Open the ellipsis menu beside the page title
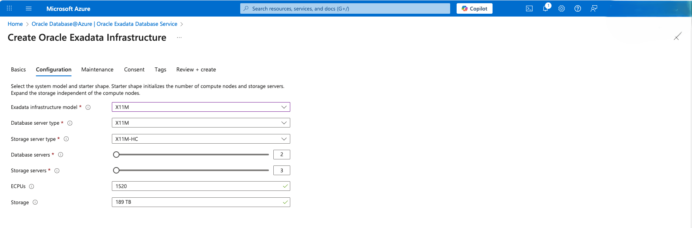 179,38
